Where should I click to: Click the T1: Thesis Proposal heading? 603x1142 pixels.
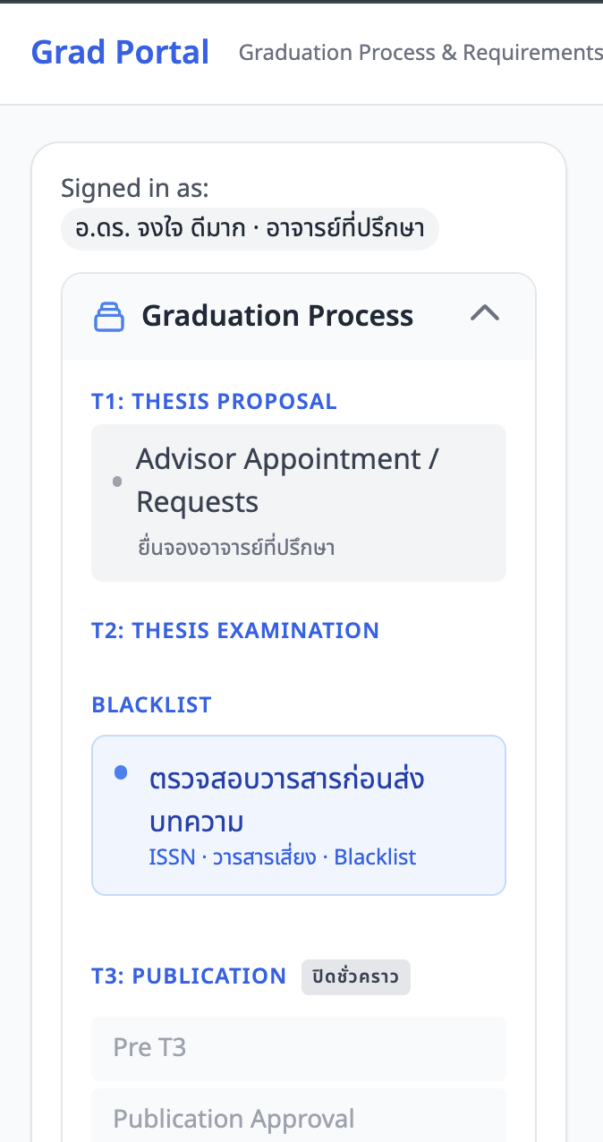pyautogui.click(x=214, y=402)
